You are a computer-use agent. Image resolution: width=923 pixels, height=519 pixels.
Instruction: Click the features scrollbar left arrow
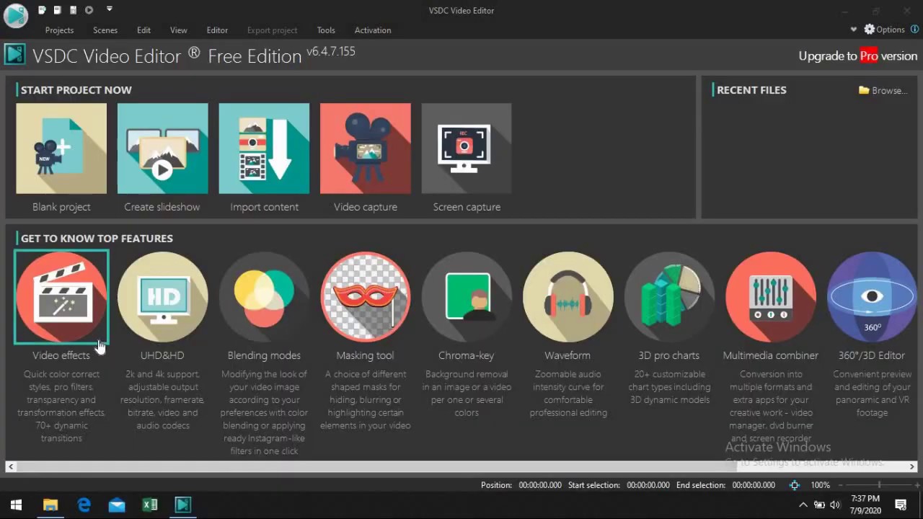pos(10,467)
